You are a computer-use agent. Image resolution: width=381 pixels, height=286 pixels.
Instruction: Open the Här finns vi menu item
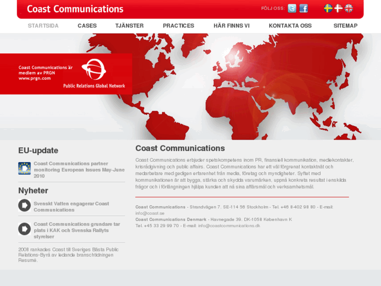click(x=232, y=26)
